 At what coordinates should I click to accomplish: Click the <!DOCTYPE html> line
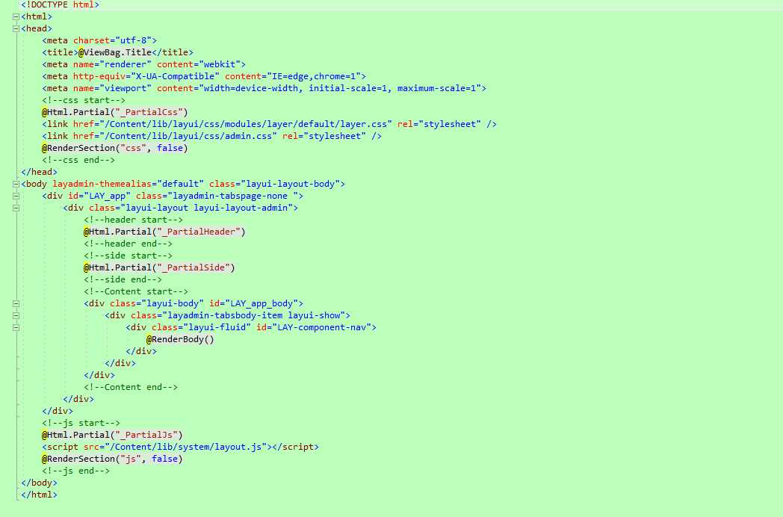pyautogui.click(x=60, y=4)
